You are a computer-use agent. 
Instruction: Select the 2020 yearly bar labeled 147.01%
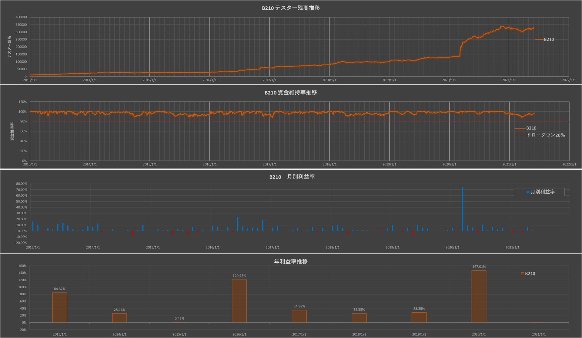479,297
